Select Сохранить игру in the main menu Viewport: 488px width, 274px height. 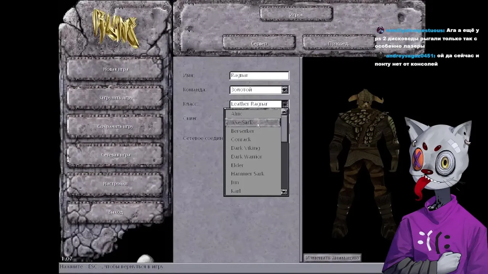point(116,126)
